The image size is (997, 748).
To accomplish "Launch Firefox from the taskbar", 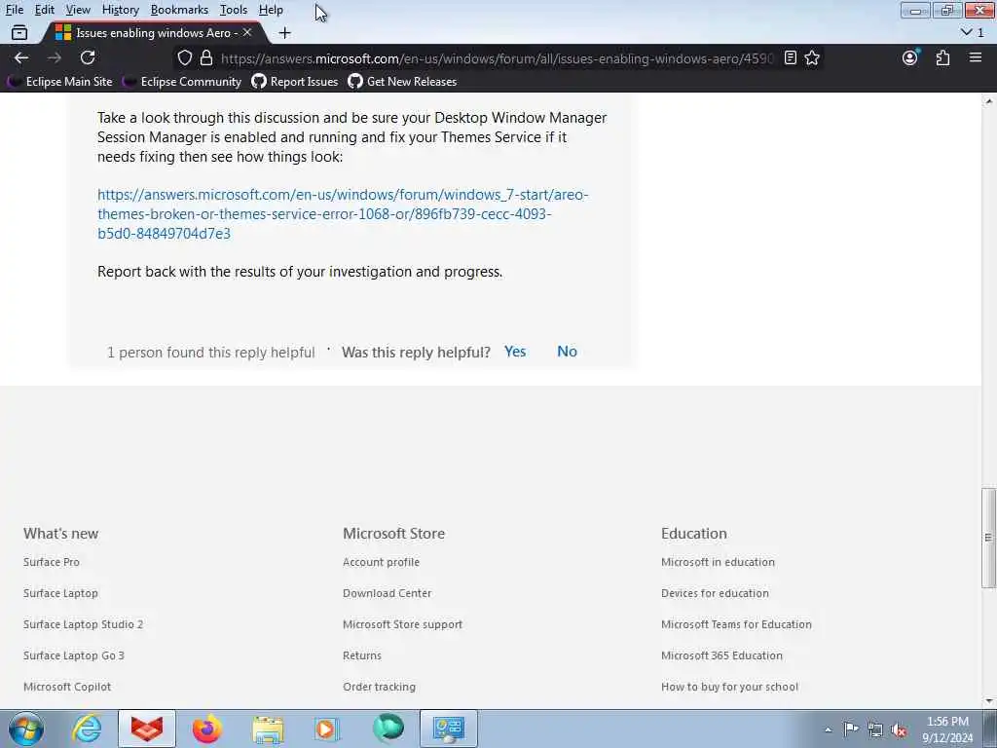I will tap(207, 729).
